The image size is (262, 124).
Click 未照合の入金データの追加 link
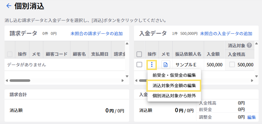(x=226, y=34)
